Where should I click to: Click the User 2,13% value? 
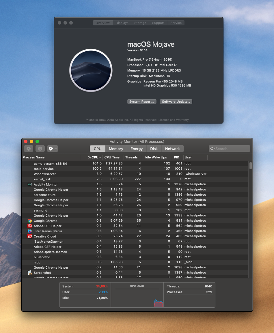103,292
